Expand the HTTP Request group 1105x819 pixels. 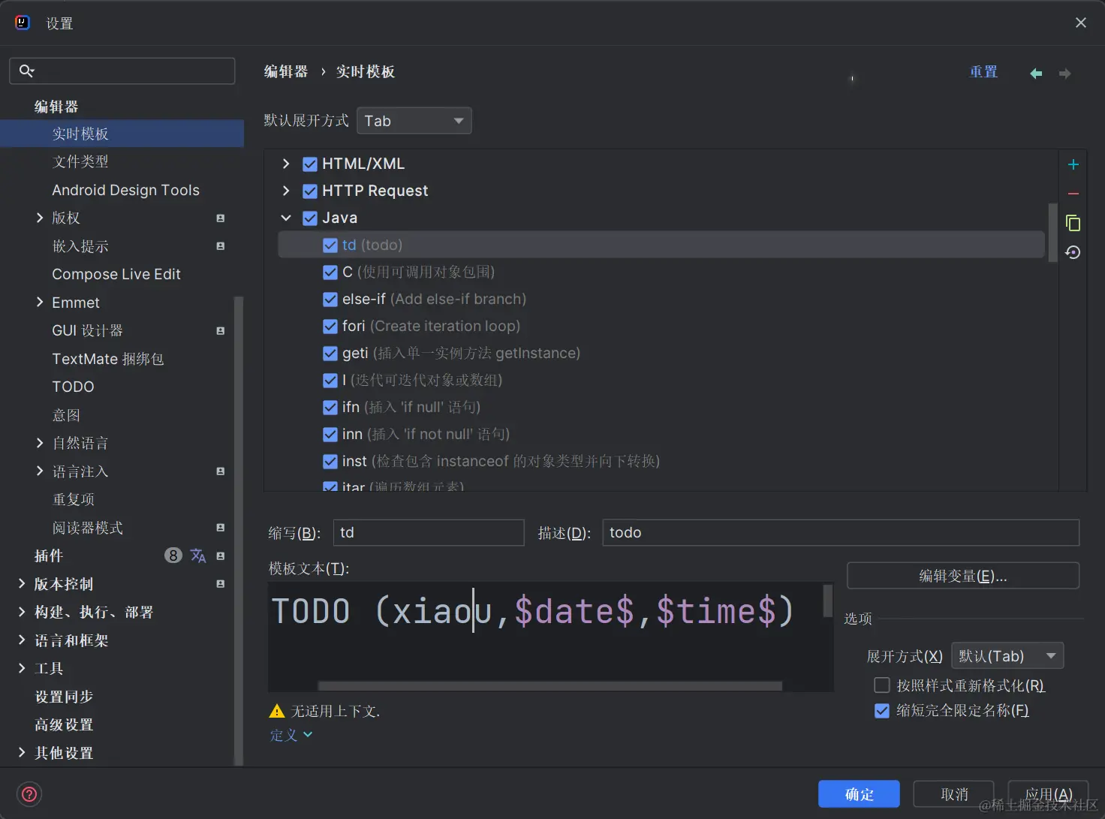coord(286,191)
